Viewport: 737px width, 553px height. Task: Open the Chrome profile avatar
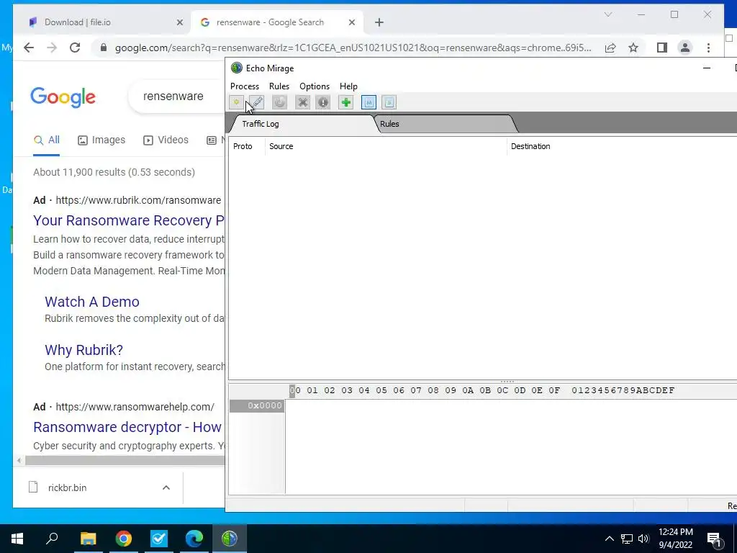coord(685,48)
